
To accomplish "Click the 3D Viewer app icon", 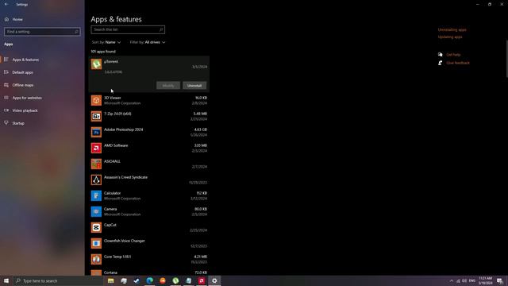I will pos(96,100).
